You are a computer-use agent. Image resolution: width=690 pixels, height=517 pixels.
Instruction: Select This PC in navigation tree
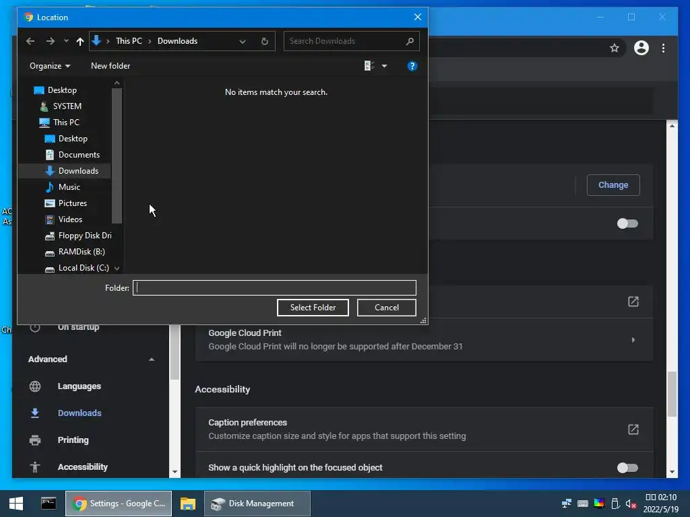pos(66,123)
